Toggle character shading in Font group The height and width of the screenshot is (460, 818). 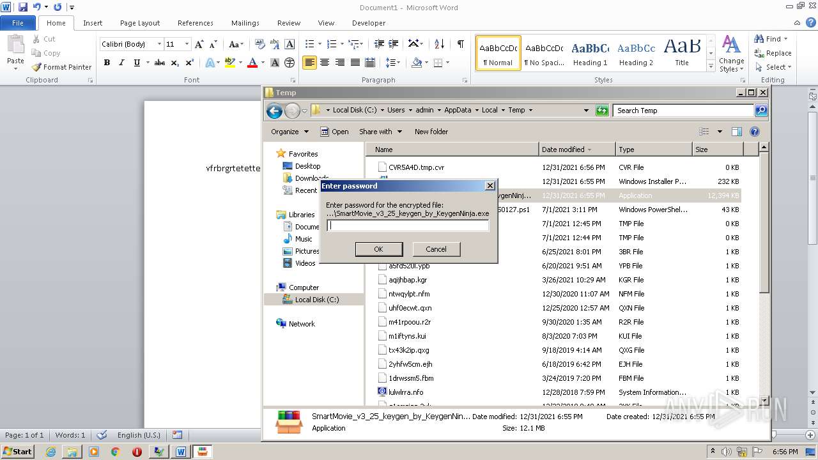click(275, 63)
